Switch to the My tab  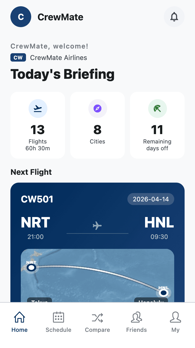pos(175,322)
